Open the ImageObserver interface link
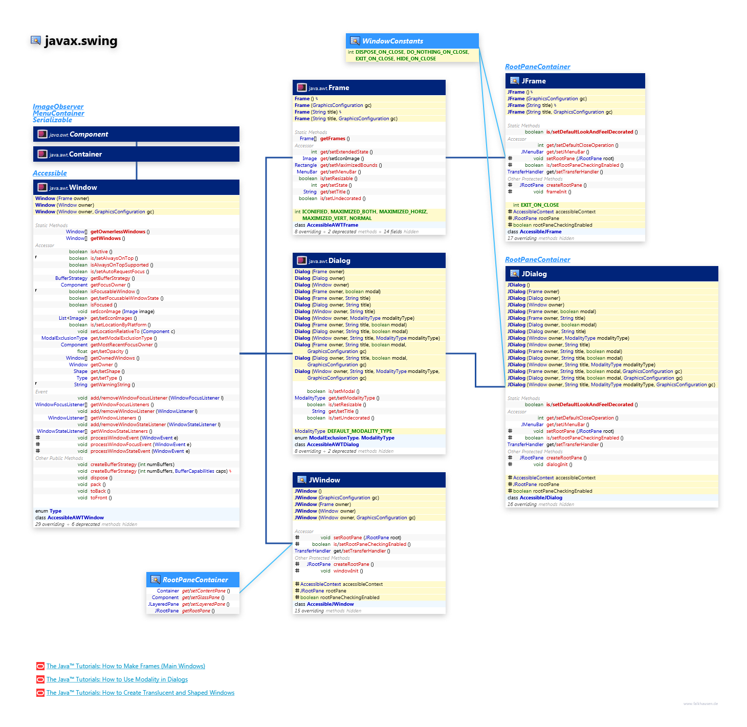747x727 pixels. tap(58, 106)
